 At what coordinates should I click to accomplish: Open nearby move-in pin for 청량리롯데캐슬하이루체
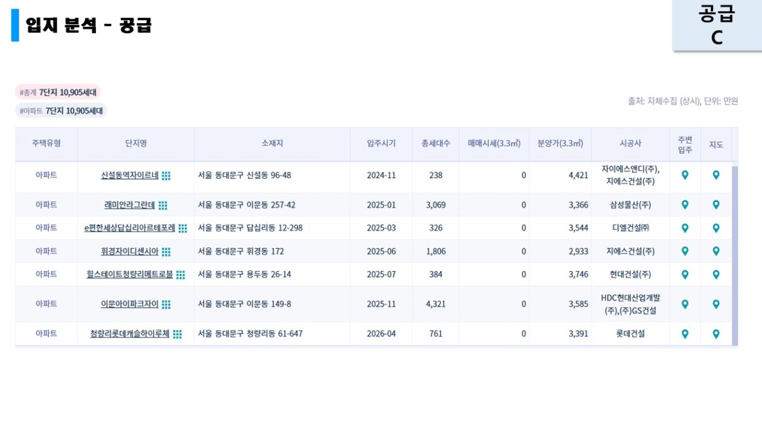(685, 334)
